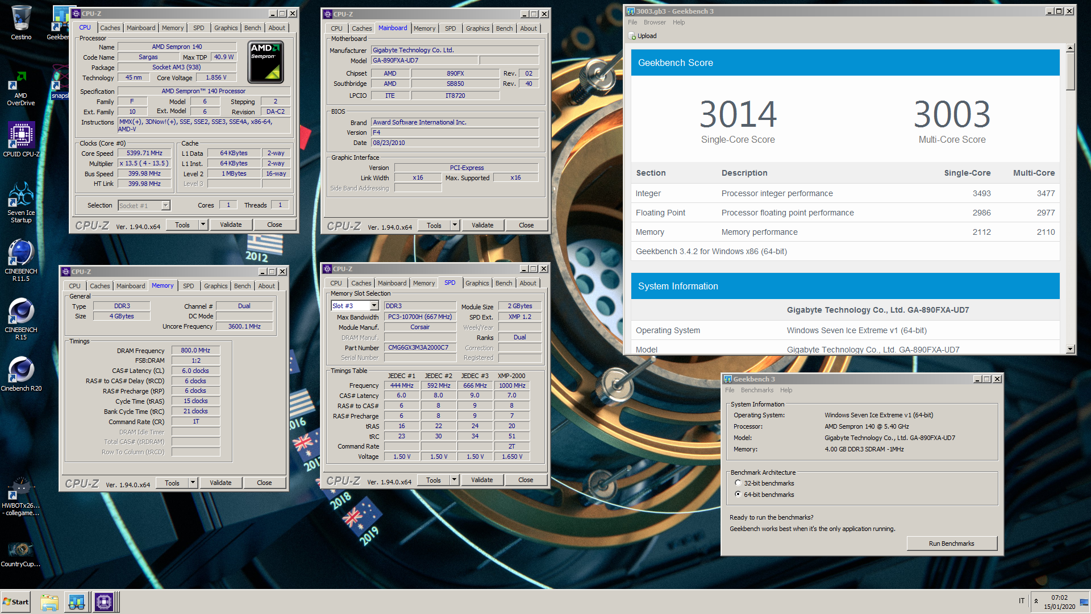Click the scrollbar up arrow in Geekbench results
The image size is (1091, 614).
pyautogui.click(x=1071, y=48)
